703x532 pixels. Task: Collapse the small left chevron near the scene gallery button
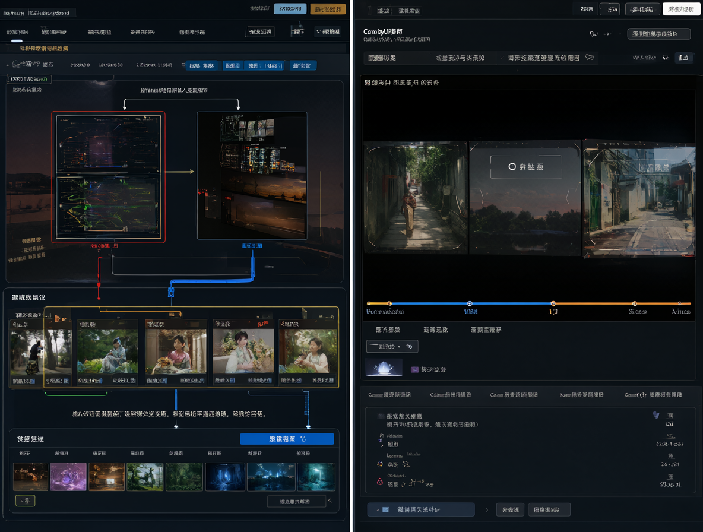coord(330,501)
